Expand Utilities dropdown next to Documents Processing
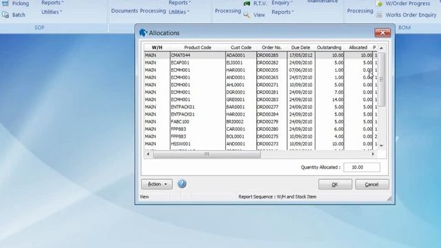 point(178,12)
